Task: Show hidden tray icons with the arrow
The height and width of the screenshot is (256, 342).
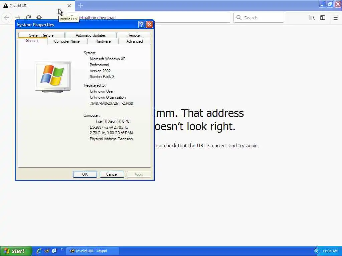Action: [x=317, y=251]
